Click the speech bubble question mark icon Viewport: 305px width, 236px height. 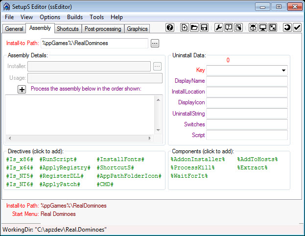coord(229,27)
